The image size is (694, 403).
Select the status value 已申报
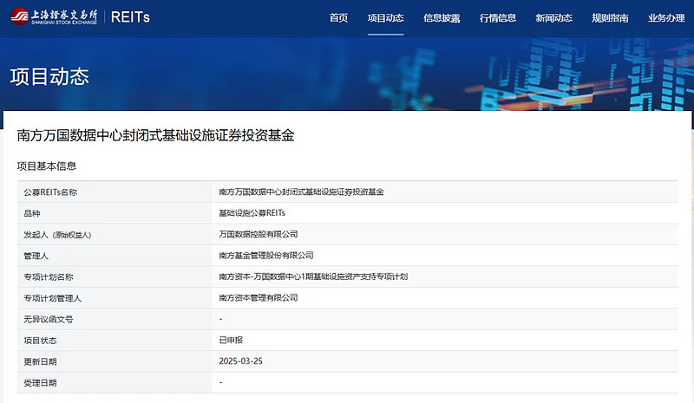[x=231, y=341]
